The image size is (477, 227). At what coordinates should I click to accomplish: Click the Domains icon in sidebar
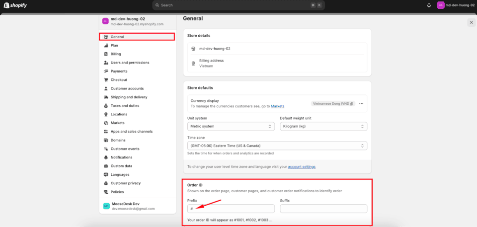(106, 140)
